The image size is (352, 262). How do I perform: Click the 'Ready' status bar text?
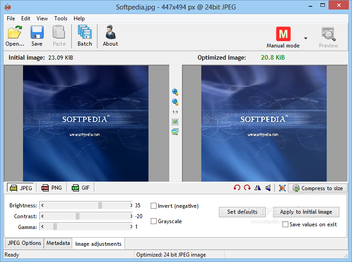[x=12, y=255]
